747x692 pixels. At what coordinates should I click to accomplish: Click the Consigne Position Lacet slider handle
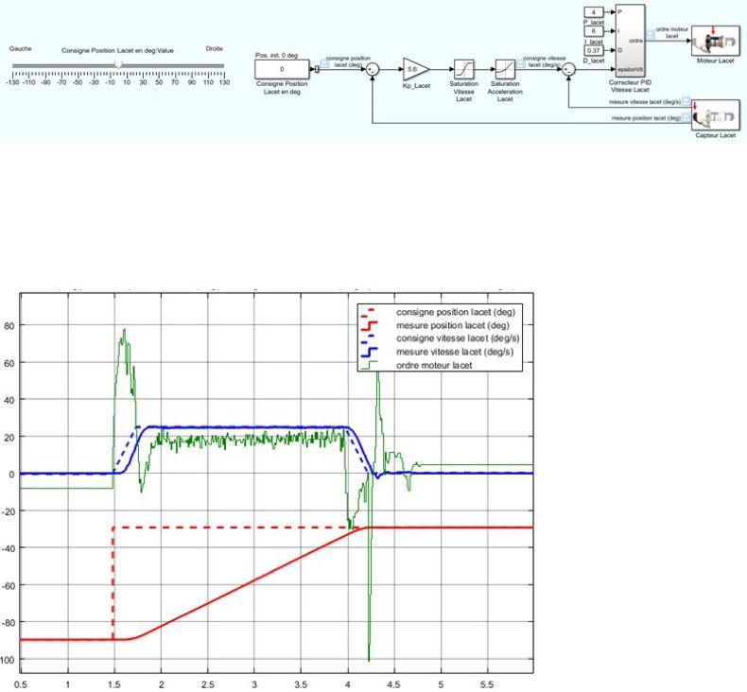click(x=117, y=65)
